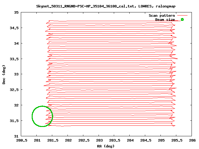199x149 pixels.
Task: Click RA axis tick label 281
Action: click(37, 140)
